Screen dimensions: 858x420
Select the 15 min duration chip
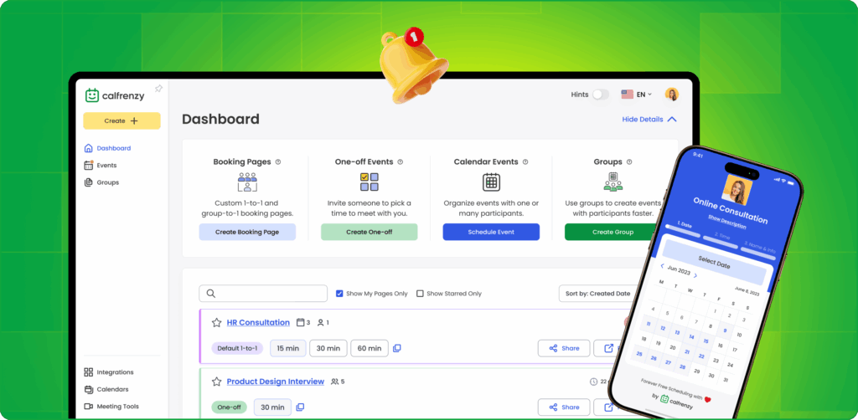point(288,348)
